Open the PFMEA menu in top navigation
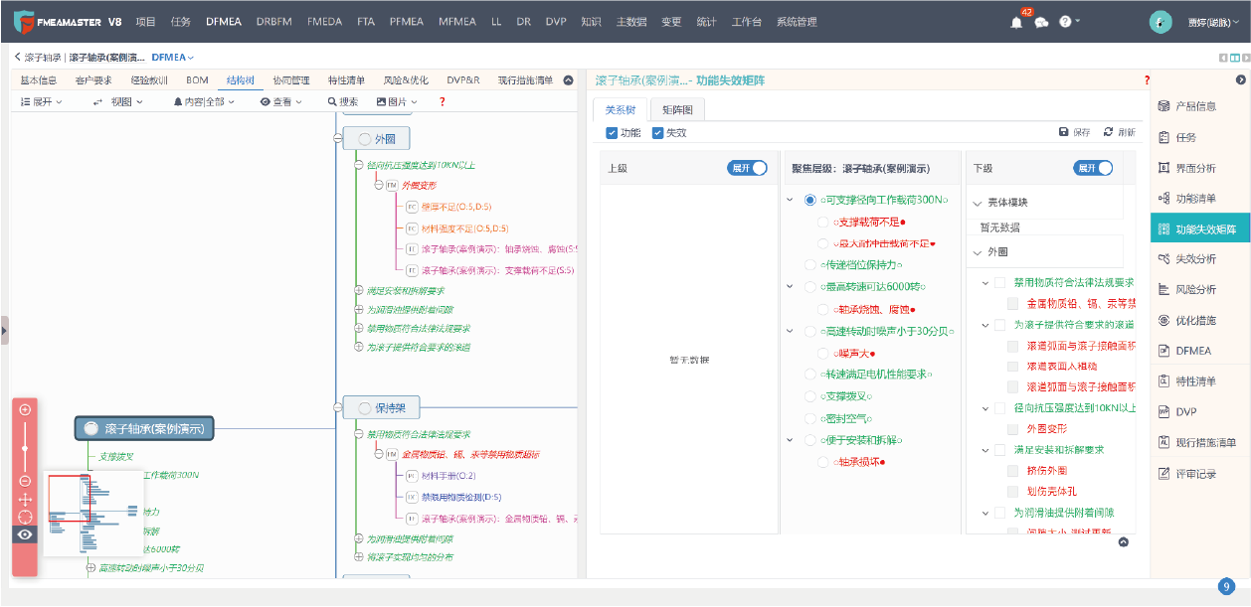Viewport: 1251px width, 607px height. pos(406,22)
